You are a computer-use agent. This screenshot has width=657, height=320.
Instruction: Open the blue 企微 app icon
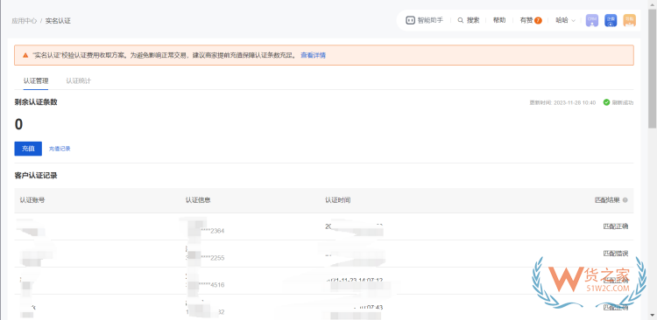click(x=611, y=20)
